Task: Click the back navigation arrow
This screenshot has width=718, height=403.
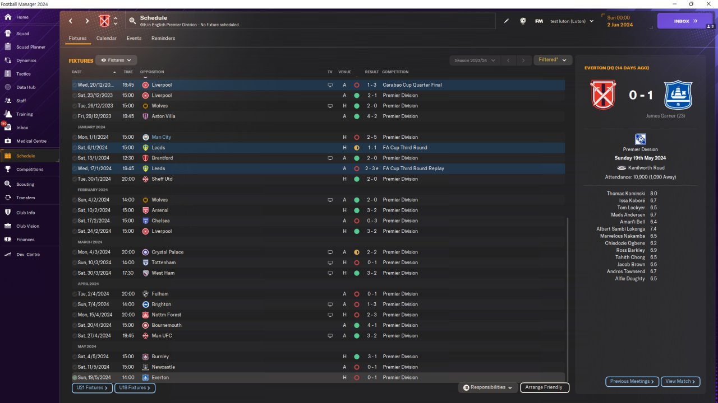Action: coord(71,21)
